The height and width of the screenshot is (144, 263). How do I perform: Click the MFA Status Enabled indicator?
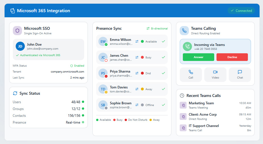(x=77, y=66)
